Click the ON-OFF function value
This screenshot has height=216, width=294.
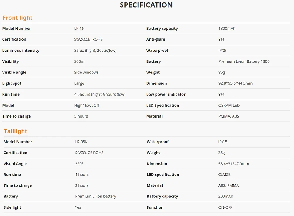(x=225, y=207)
